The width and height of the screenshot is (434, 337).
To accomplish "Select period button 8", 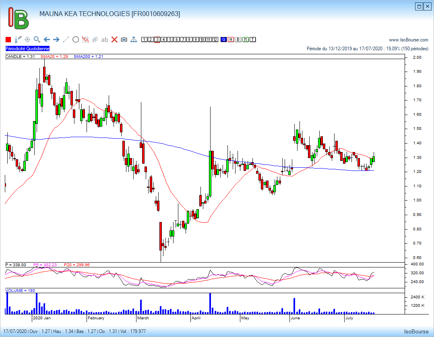I will [189, 39].
